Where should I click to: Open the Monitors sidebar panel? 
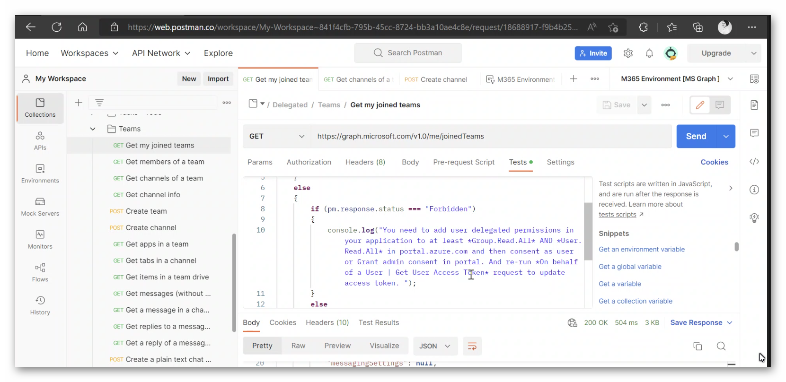40,240
